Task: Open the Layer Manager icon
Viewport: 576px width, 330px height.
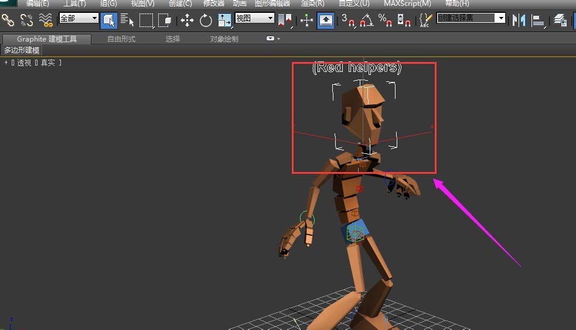Action: click(560, 20)
